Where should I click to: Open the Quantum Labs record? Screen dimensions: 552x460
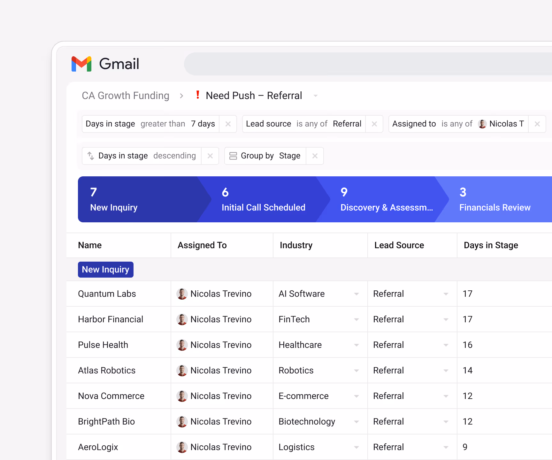tap(107, 294)
